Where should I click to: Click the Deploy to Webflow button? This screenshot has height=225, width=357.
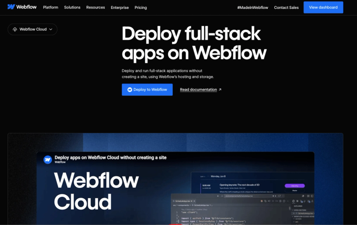click(147, 90)
